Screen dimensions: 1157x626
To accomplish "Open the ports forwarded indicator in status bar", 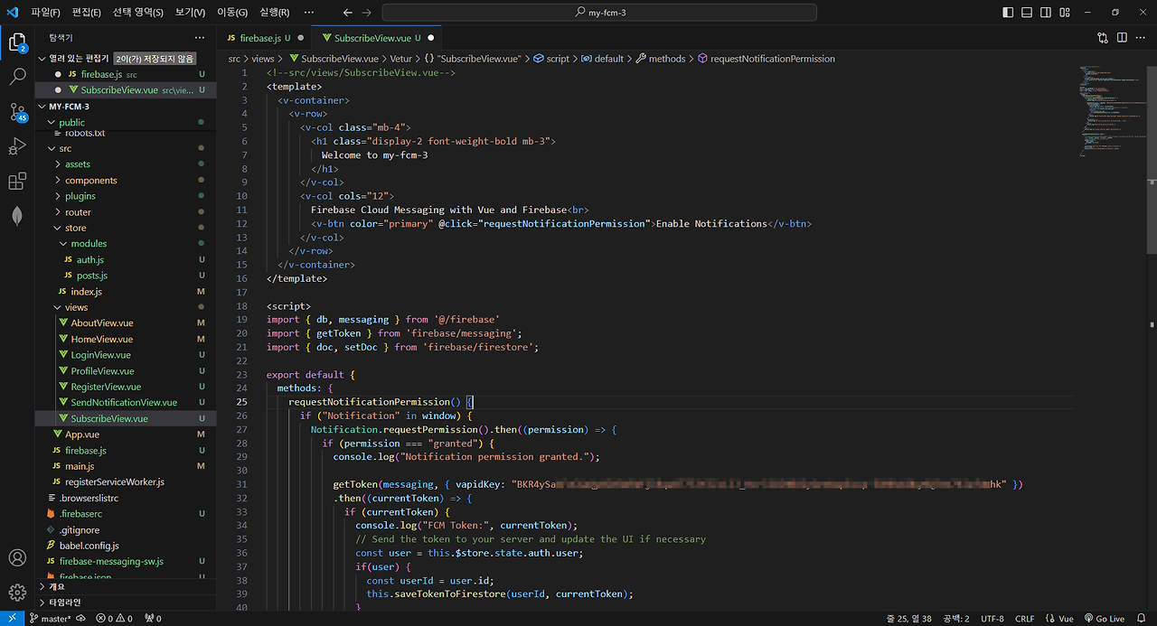I will (x=153, y=619).
